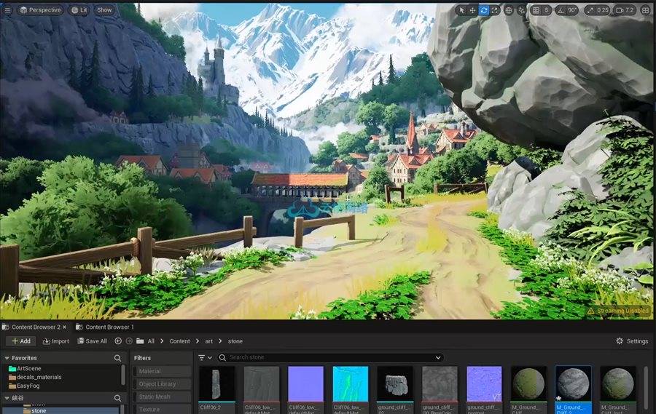Screen dimensions: 656x414
Task: Open the viewport options hamburger menu
Action: point(7,10)
